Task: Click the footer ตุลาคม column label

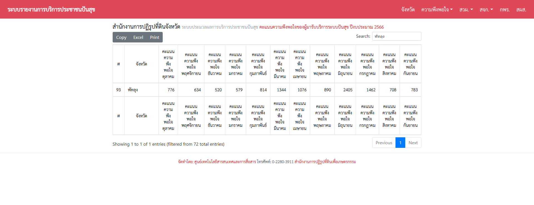Action: (x=168, y=116)
